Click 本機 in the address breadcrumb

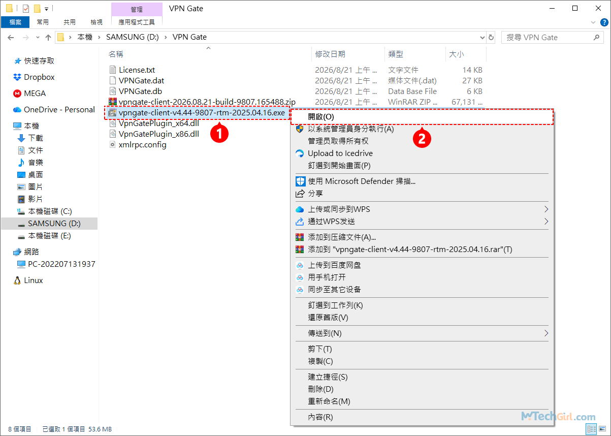pyautogui.click(x=85, y=37)
